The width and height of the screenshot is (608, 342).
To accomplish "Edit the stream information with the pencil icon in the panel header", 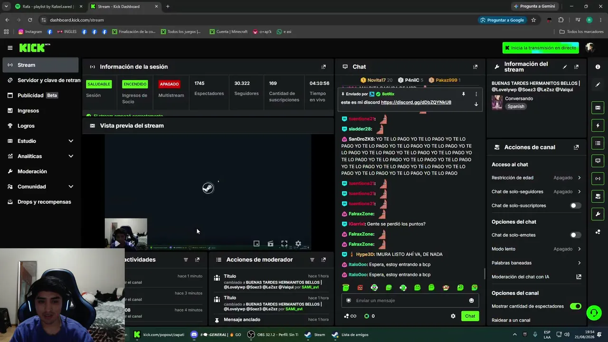I will click(x=565, y=67).
